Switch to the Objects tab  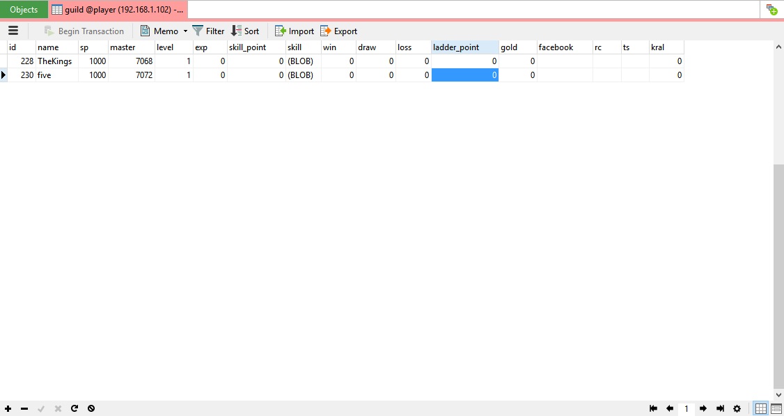tap(24, 10)
